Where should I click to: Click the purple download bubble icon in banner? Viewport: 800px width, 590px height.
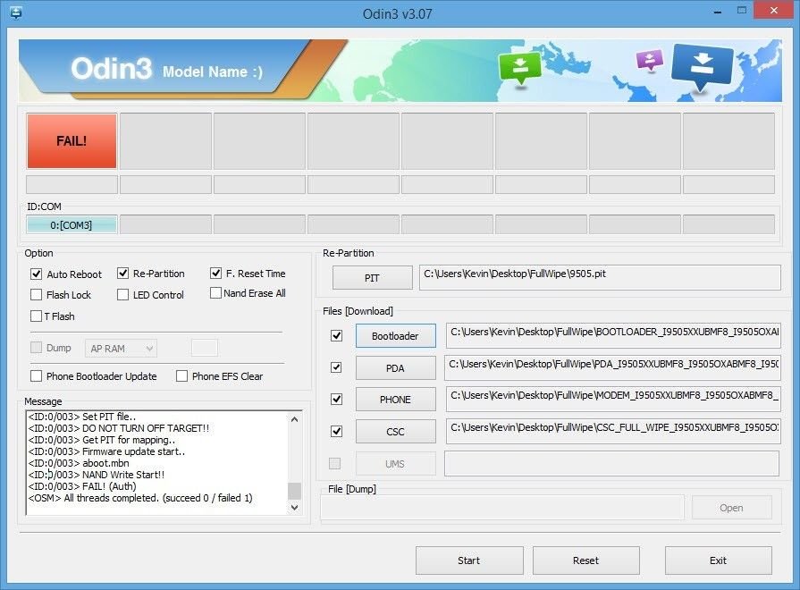click(x=650, y=60)
